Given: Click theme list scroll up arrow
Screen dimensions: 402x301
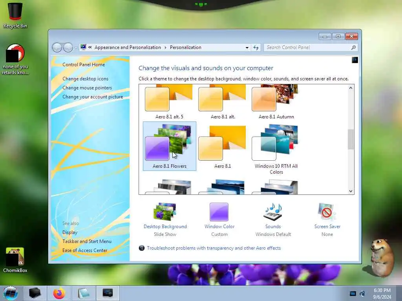Looking at the screenshot, I should 351,88.
